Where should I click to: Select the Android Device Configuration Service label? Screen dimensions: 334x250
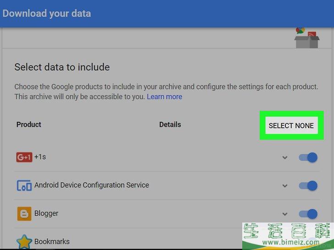92,185
